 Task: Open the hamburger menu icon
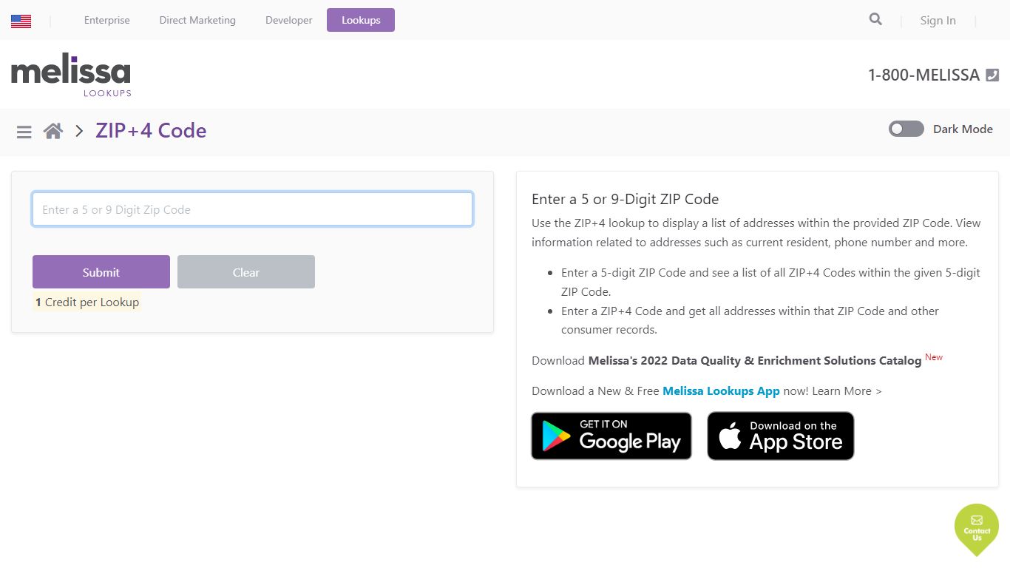click(x=24, y=132)
